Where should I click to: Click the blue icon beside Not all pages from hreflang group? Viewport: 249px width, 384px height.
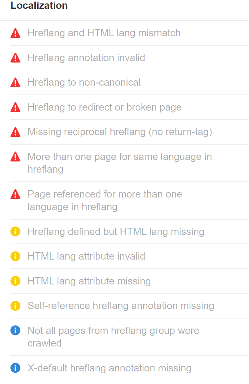(x=15, y=330)
